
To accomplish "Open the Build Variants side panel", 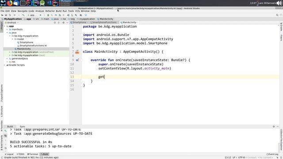I will point(2,143).
